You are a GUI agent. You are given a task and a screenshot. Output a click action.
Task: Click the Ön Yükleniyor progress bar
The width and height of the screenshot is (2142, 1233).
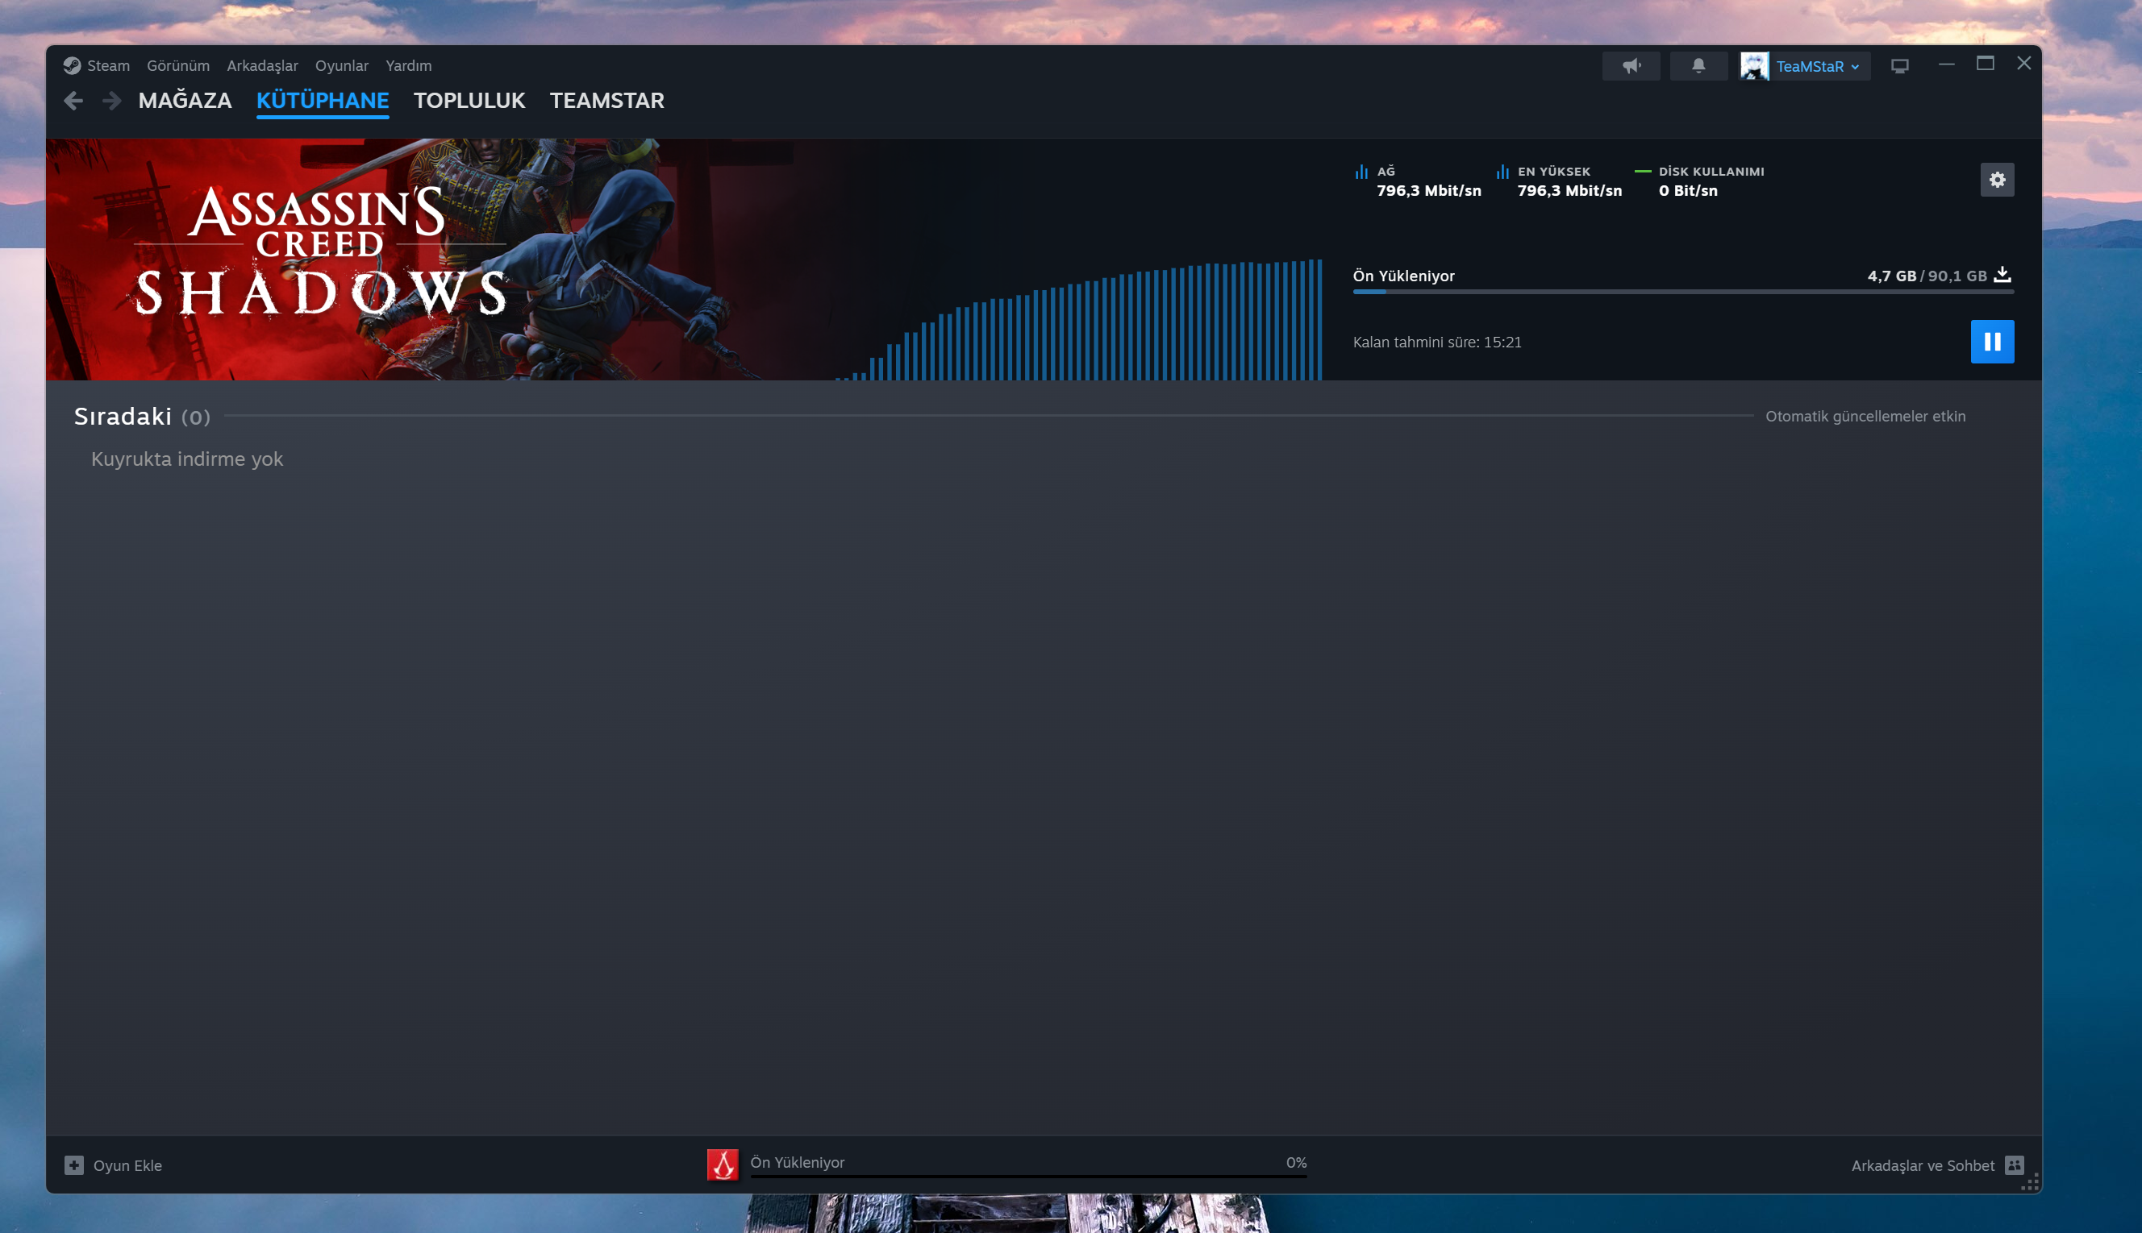click(x=1683, y=291)
